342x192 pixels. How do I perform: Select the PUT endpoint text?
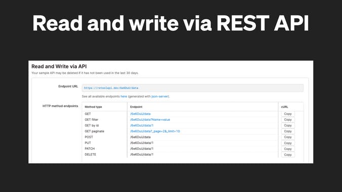142,143
